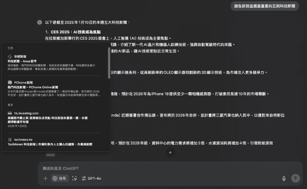
Task: Click the hk.investing.com source icon
Action: coord(10,113)
